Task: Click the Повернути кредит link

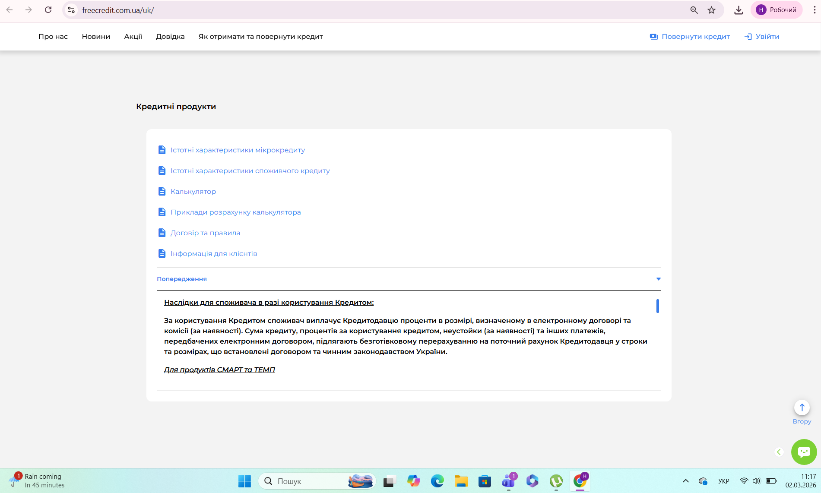Action: (x=690, y=37)
